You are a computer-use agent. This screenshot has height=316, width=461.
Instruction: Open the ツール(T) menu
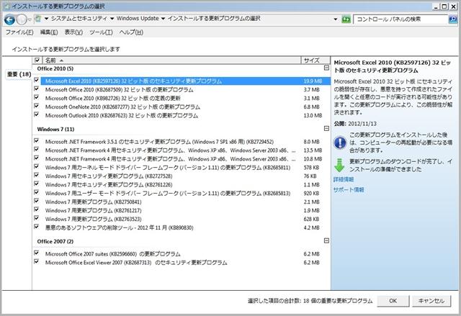coord(101,32)
